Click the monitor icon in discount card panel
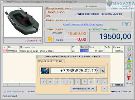The width and height of the screenshot is (135, 100). pos(127,24)
